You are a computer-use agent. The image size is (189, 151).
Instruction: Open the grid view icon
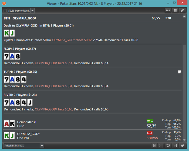[175, 11]
